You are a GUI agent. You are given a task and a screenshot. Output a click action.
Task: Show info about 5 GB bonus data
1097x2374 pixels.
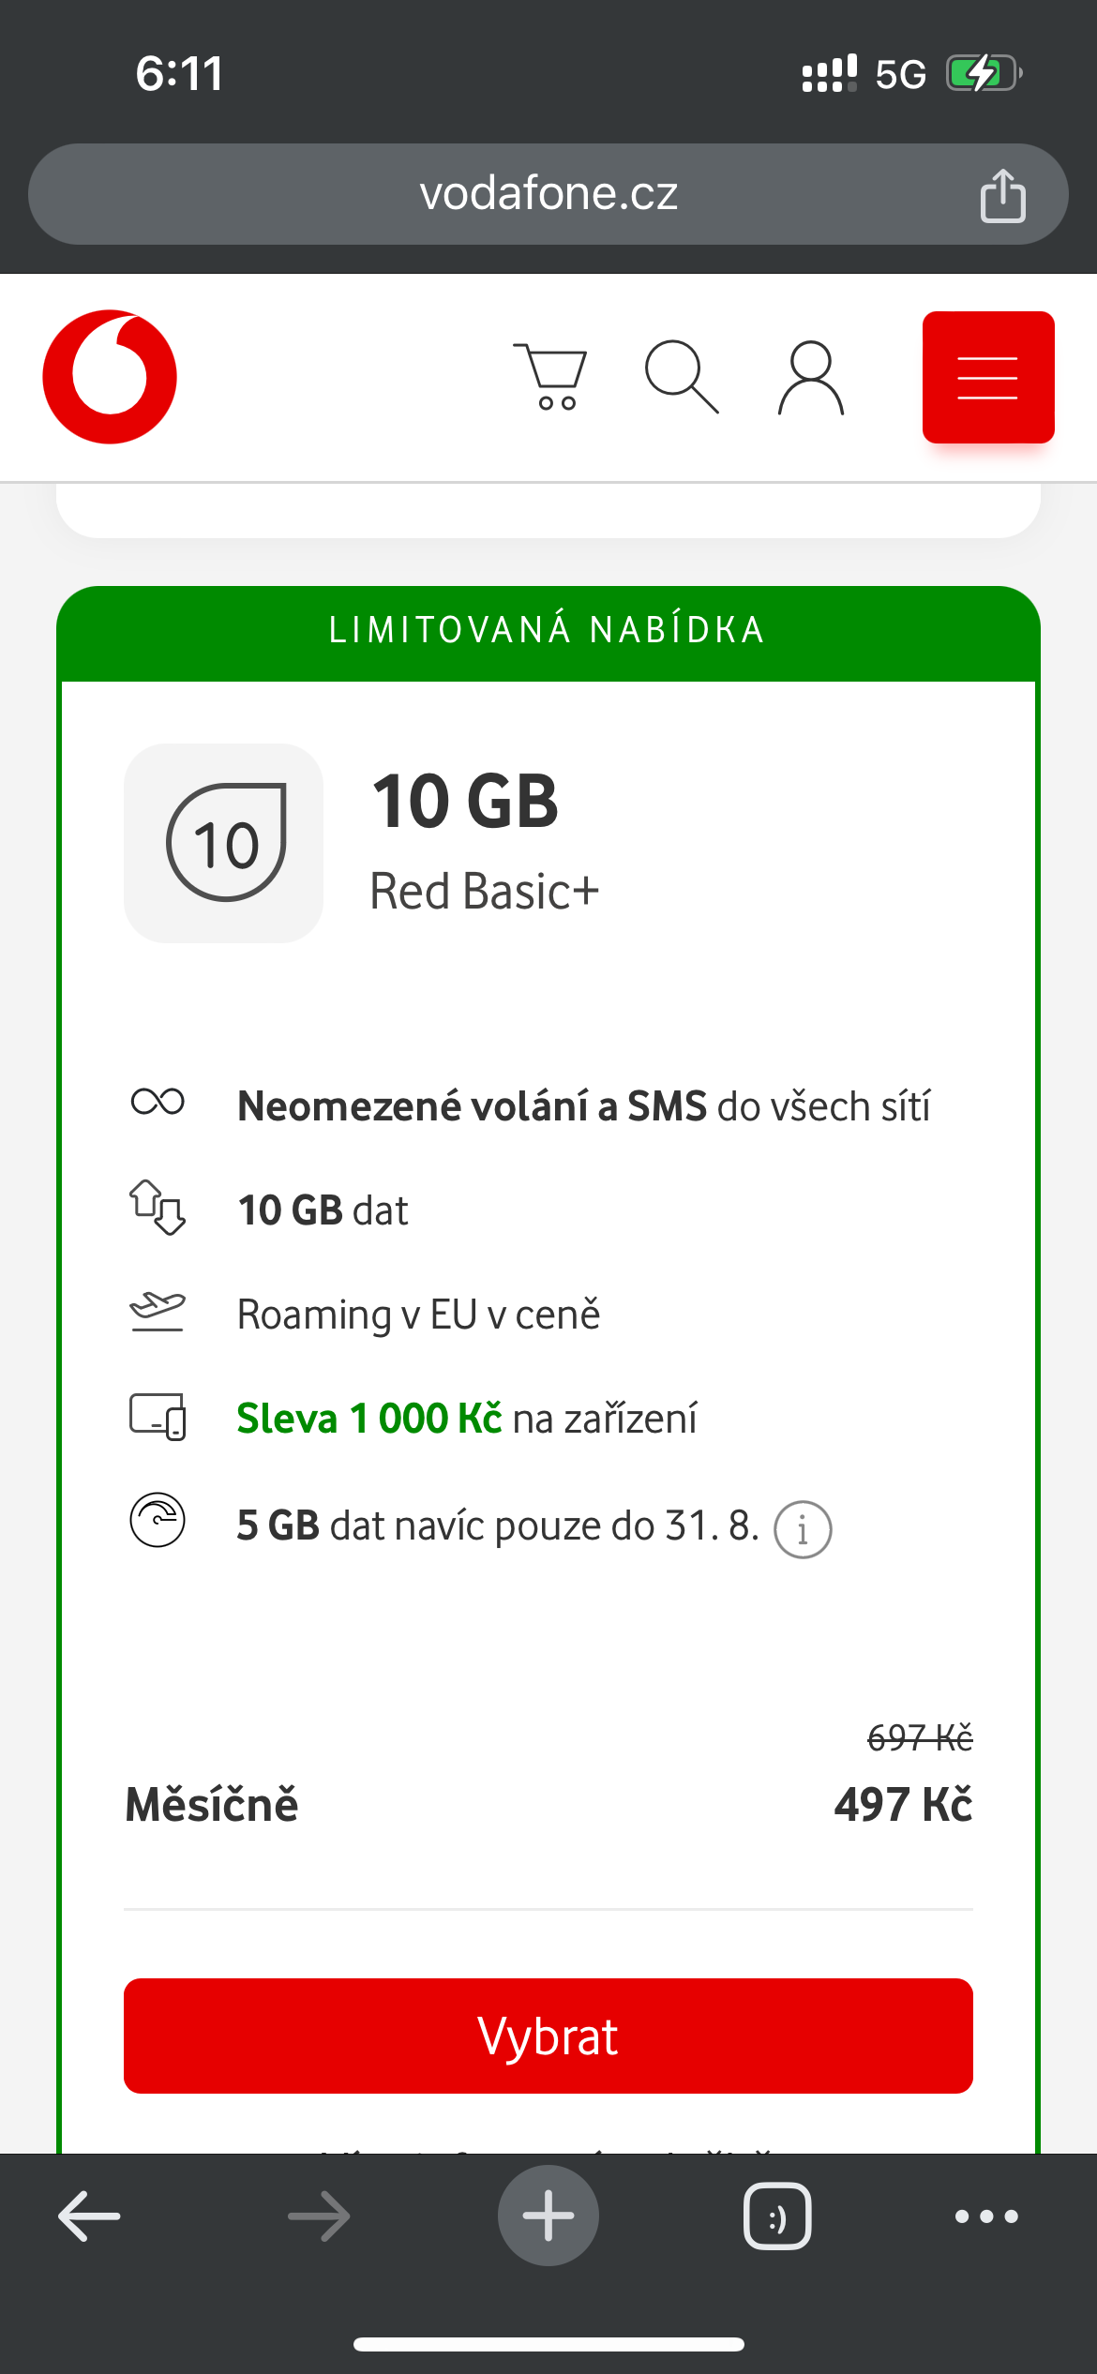[x=803, y=1530]
